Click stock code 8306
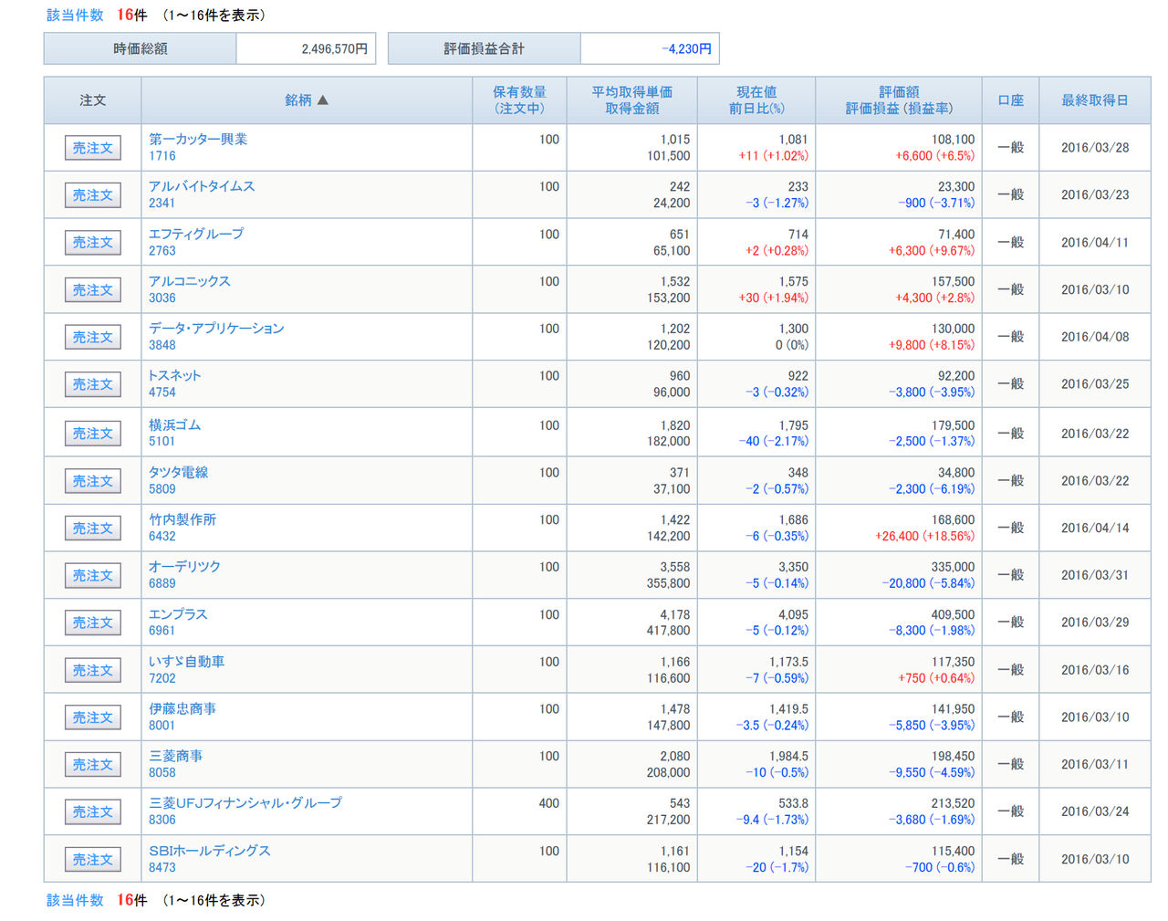1168x921 pixels. (162, 820)
